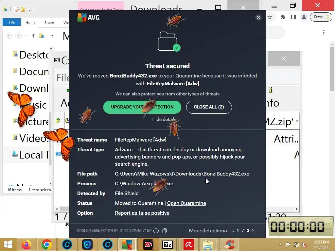Go up one folder level in Explorer

tap(34, 36)
